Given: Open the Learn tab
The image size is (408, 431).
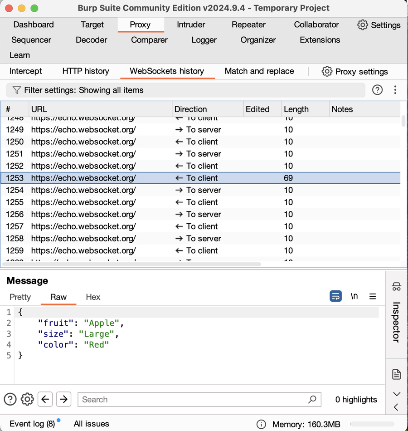Looking at the screenshot, I should 19,55.
